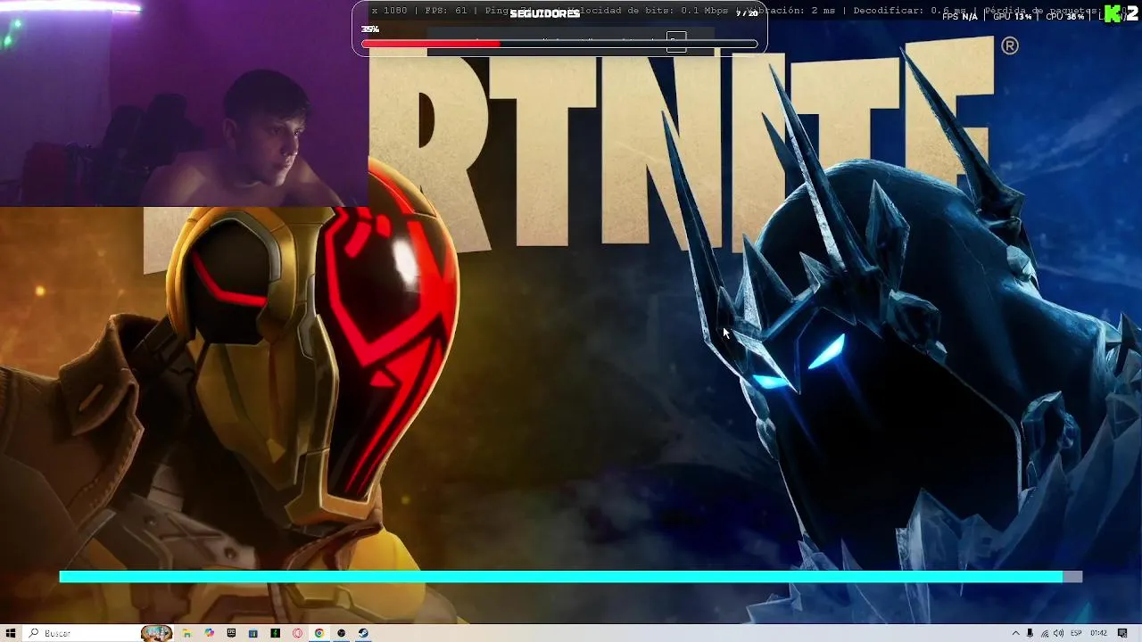Open File Explorer from the taskbar
1142x642 pixels.
[x=187, y=633]
